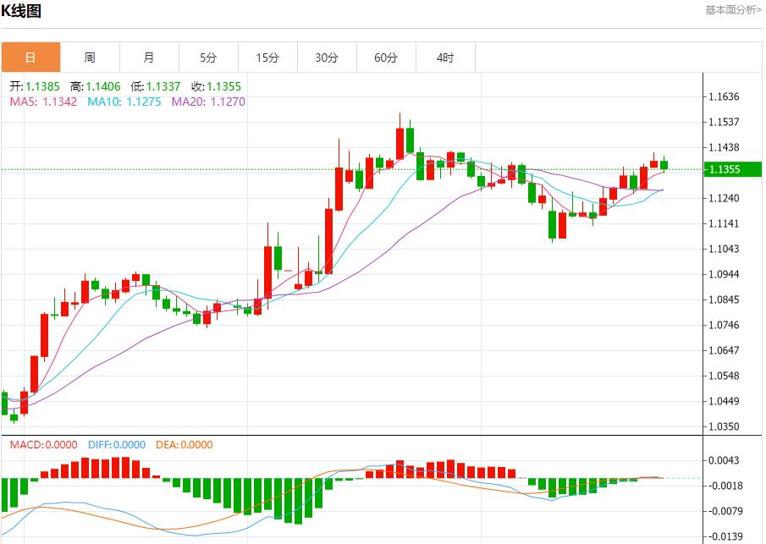The image size is (766, 544).
Task: Click the MA20 indicator label
Action: [208, 102]
